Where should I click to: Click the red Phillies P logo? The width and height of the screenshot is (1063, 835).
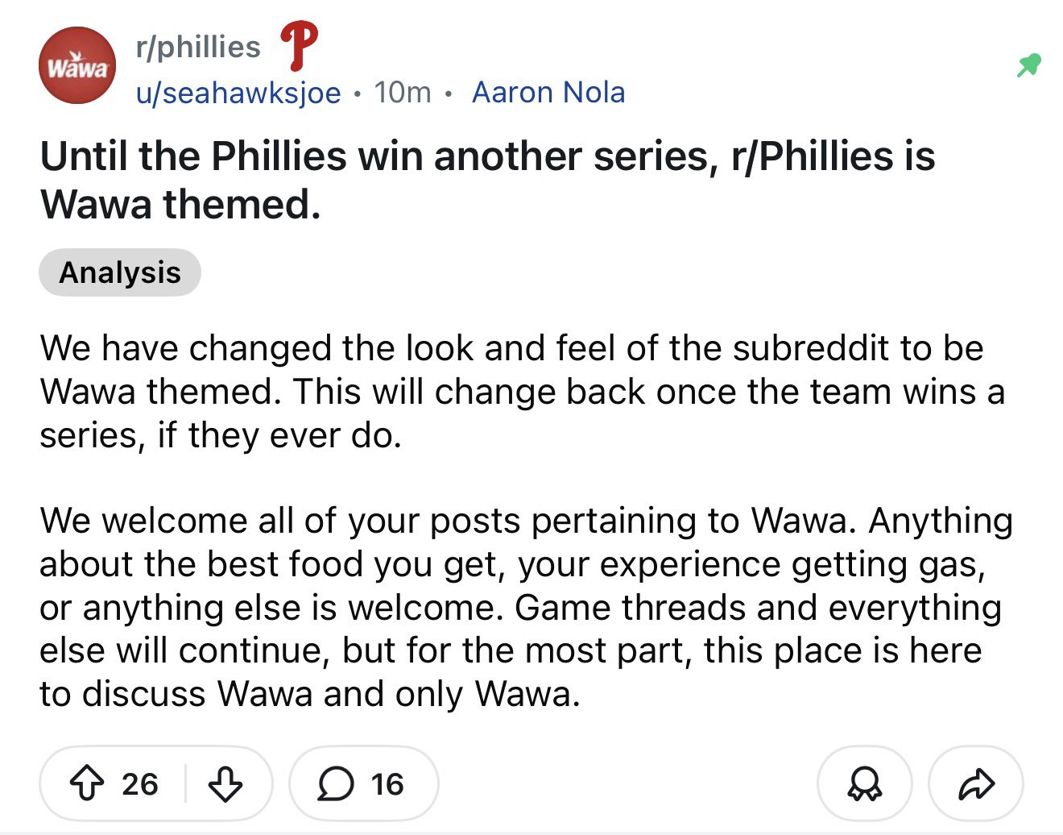click(x=298, y=46)
